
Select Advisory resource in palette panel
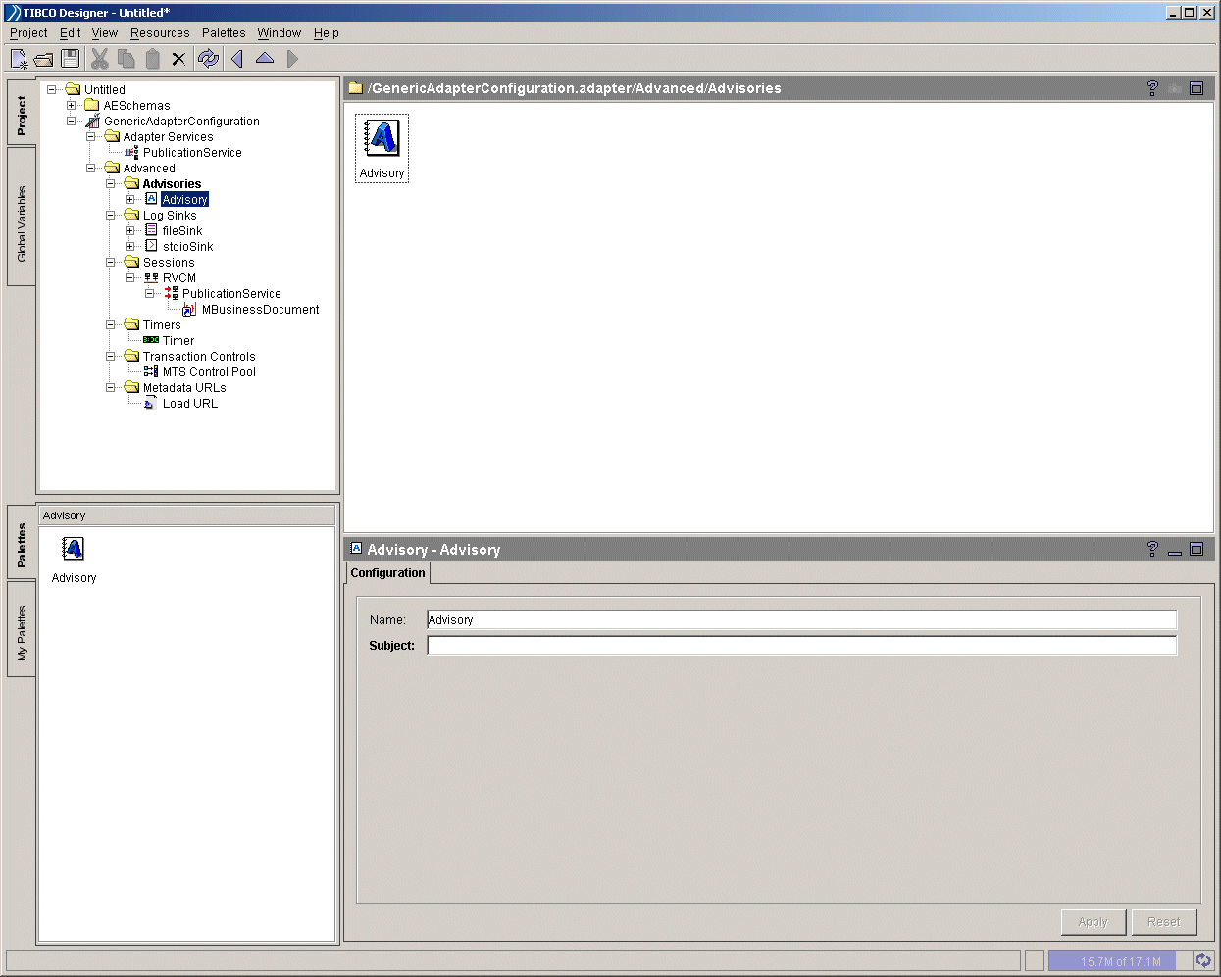[74, 561]
